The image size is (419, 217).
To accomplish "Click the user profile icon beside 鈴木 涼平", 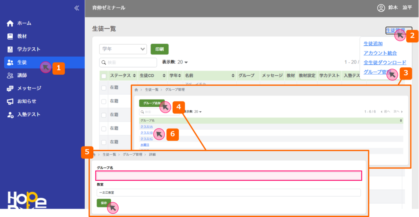I will click(381, 8).
